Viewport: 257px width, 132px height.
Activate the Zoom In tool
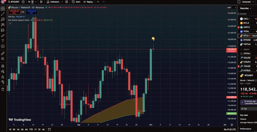[3, 59]
